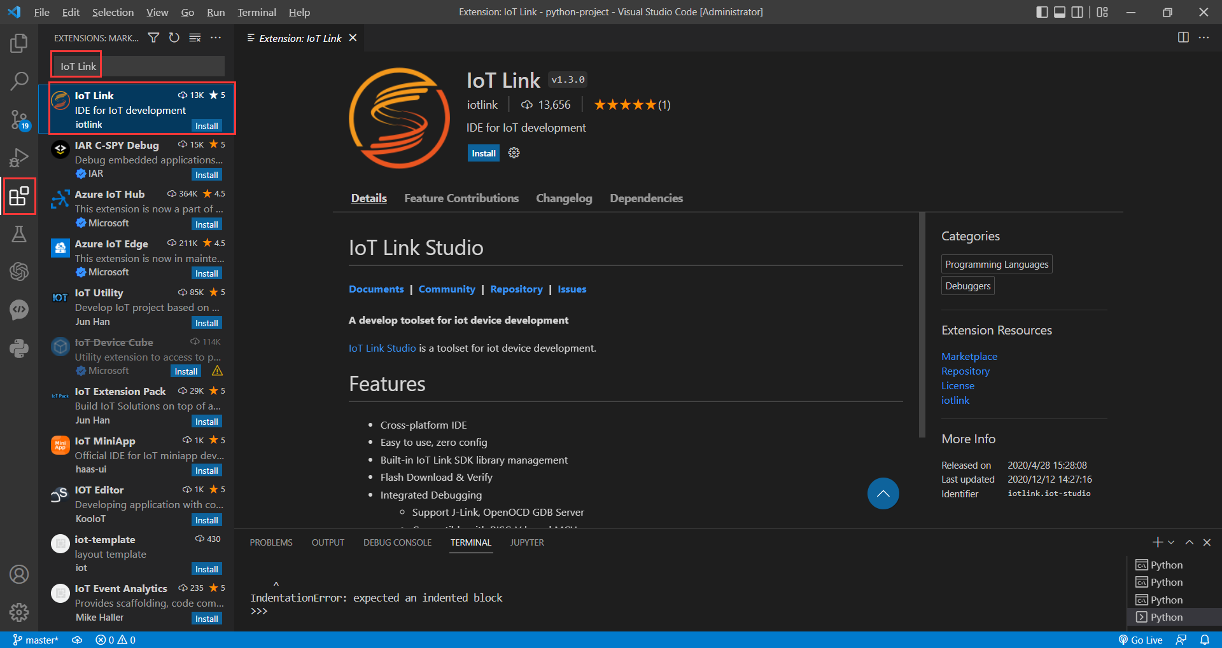Click the five-star rating for IoT Link

625,105
